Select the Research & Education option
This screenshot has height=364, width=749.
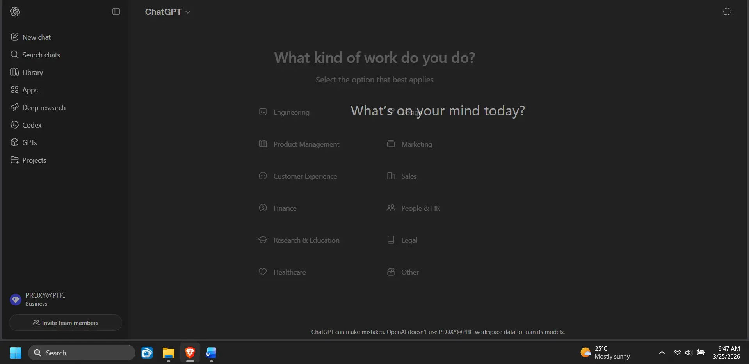[x=299, y=240]
